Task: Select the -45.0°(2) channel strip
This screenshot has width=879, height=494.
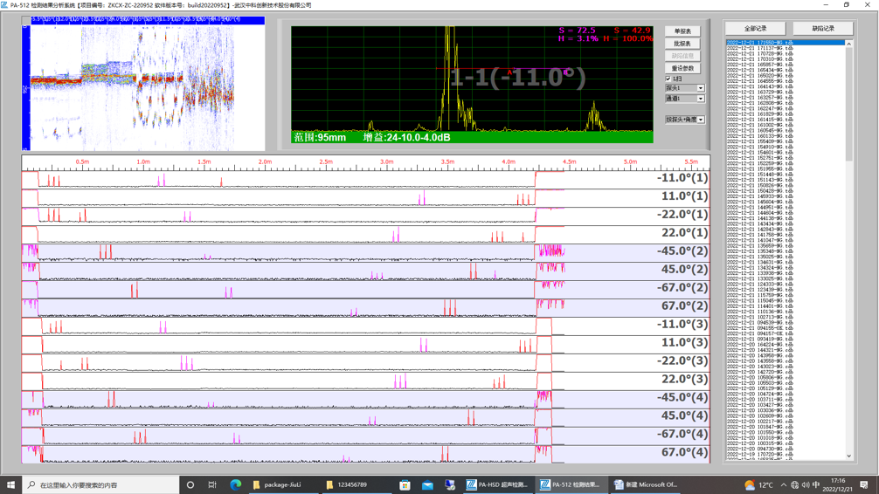Action: pyautogui.click(x=365, y=252)
